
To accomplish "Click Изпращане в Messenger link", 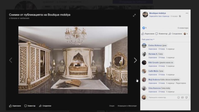I will 127,106.
